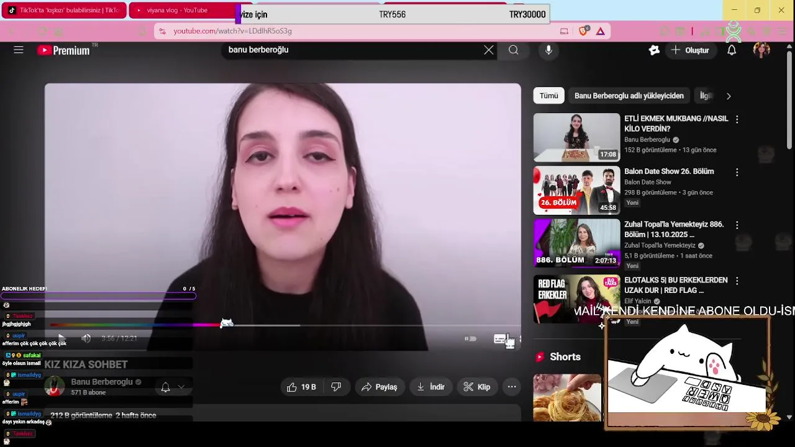Viewport: 795px width, 447px height.
Task: Play the video with play button
Action: pyautogui.click(x=61, y=338)
